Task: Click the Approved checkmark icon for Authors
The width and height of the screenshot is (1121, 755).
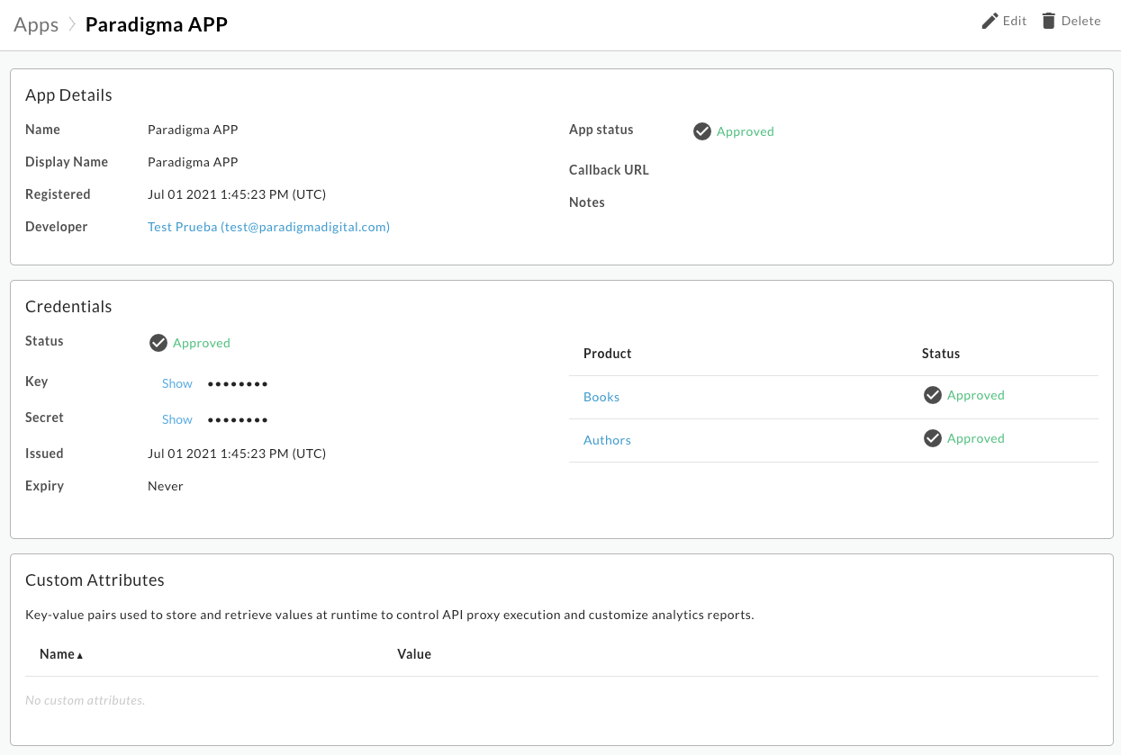Action: click(933, 438)
